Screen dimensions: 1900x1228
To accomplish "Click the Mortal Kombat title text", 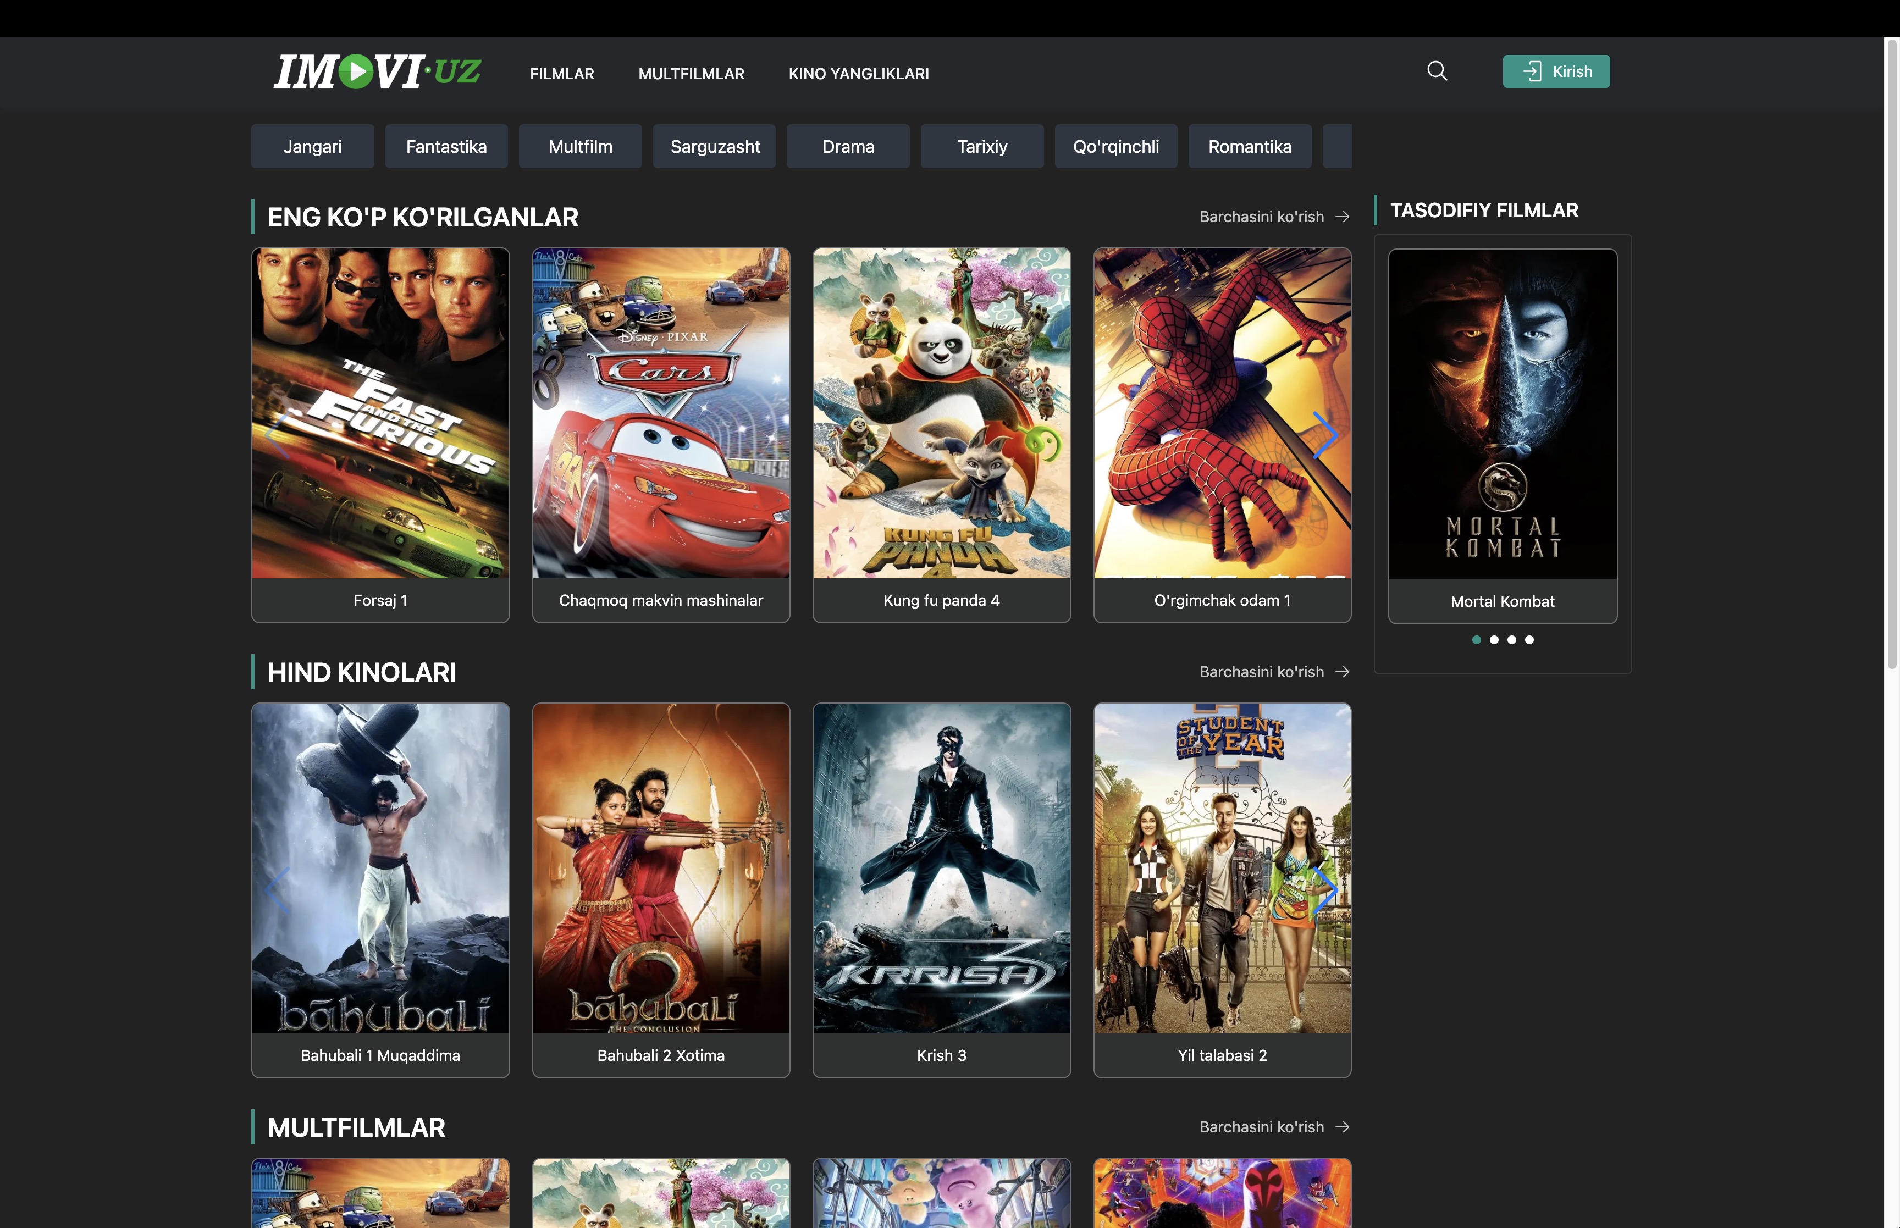I will click(x=1503, y=602).
